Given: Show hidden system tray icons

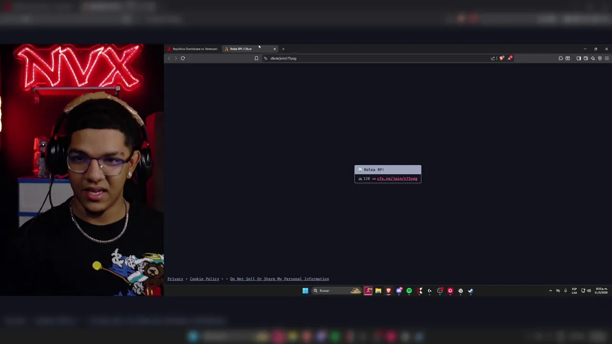Looking at the screenshot, I should [x=550, y=290].
